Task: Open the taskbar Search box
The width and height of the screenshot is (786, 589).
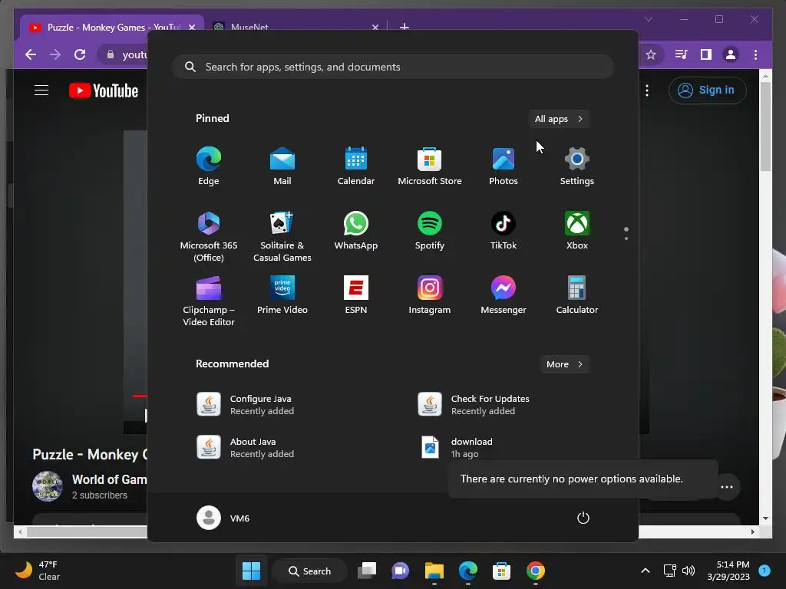Action: (x=310, y=571)
